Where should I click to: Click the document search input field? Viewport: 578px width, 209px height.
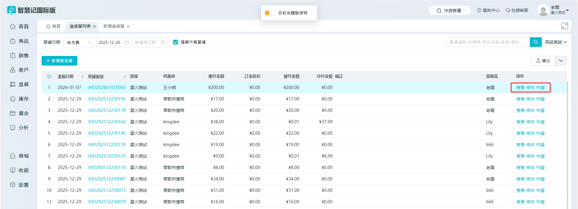(487, 42)
